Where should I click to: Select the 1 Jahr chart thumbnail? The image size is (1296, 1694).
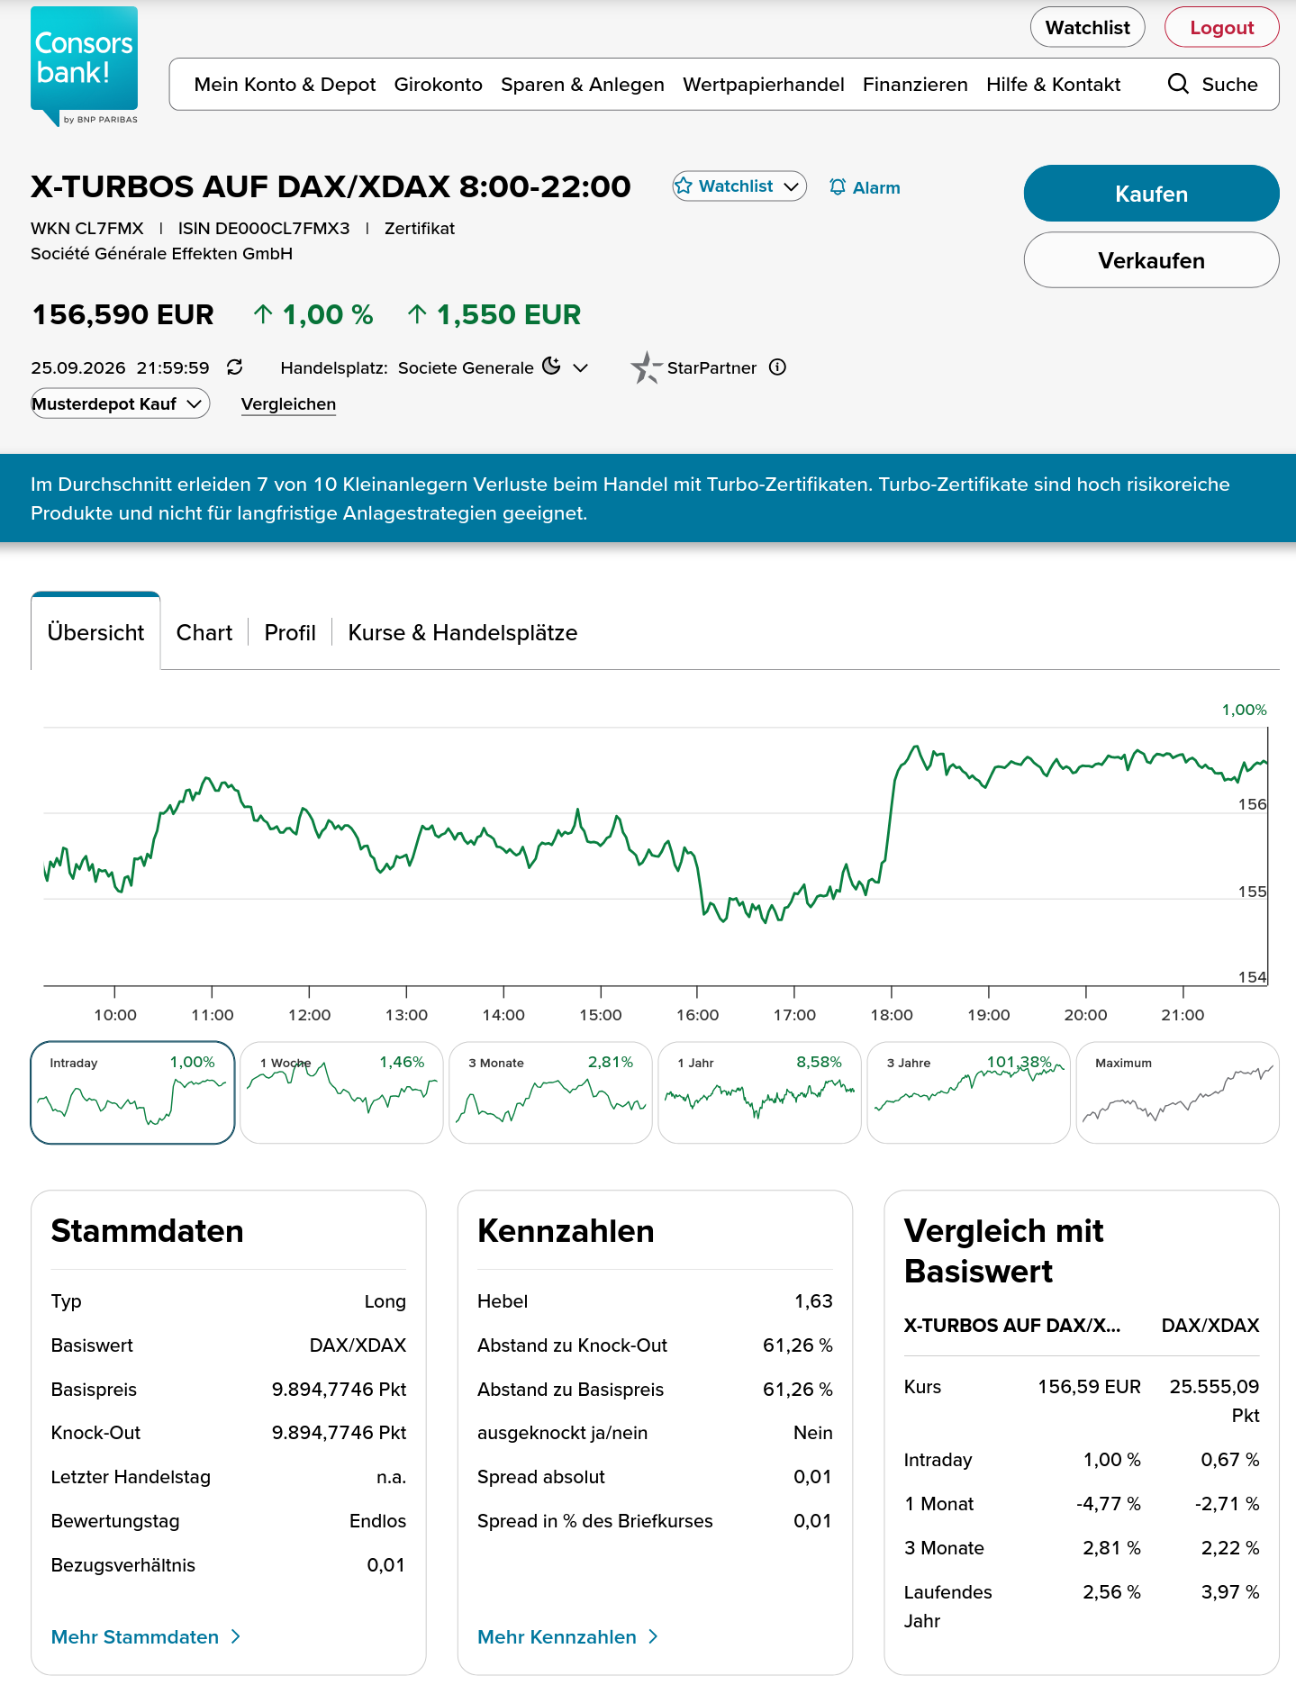(759, 1092)
